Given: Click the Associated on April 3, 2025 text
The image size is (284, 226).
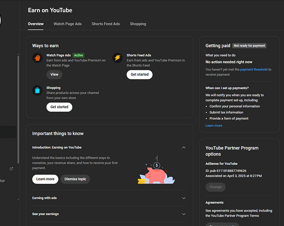Looking at the screenshot, I should click(x=234, y=176).
